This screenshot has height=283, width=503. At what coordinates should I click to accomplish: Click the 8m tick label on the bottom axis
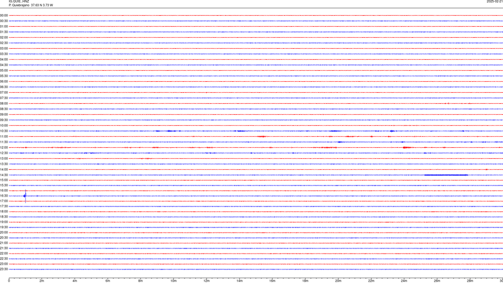[x=140, y=281]
